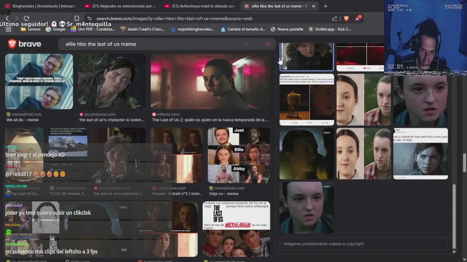Viewport: 467px width, 262px height.
Task: Open Brave Rewards triangle icon with badge
Action: pyautogui.click(x=358, y=18)
